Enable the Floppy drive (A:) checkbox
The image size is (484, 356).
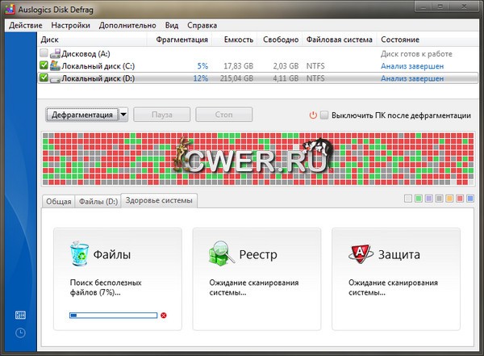(x=44, y=53)
